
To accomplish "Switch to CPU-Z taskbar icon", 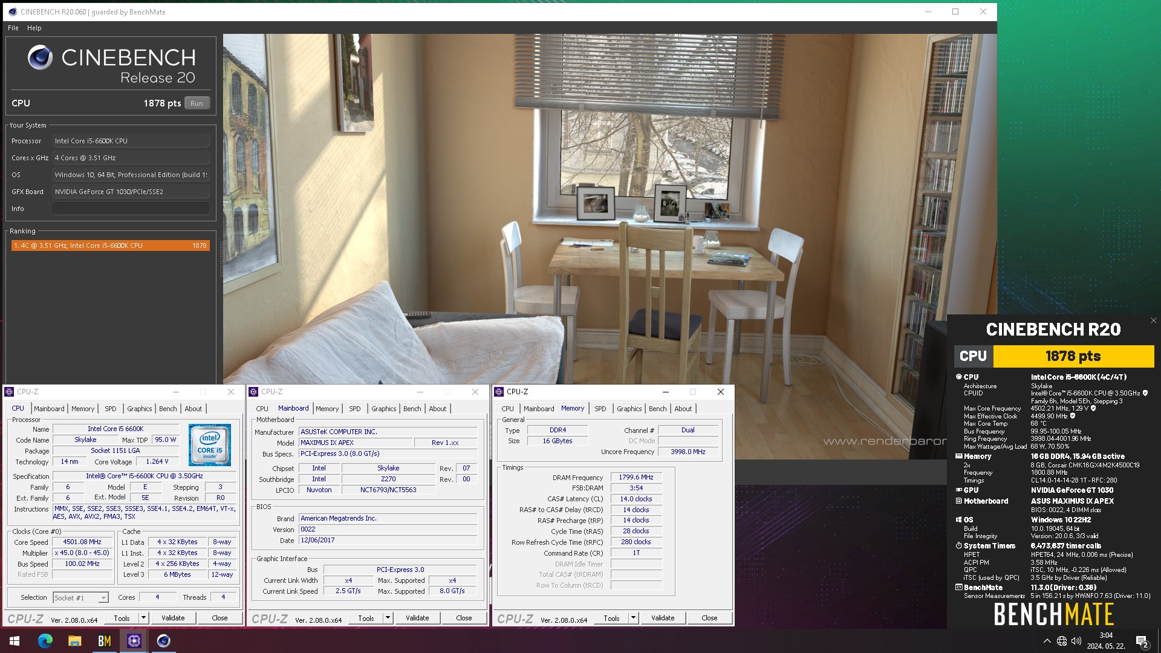I will coord(134,641).
